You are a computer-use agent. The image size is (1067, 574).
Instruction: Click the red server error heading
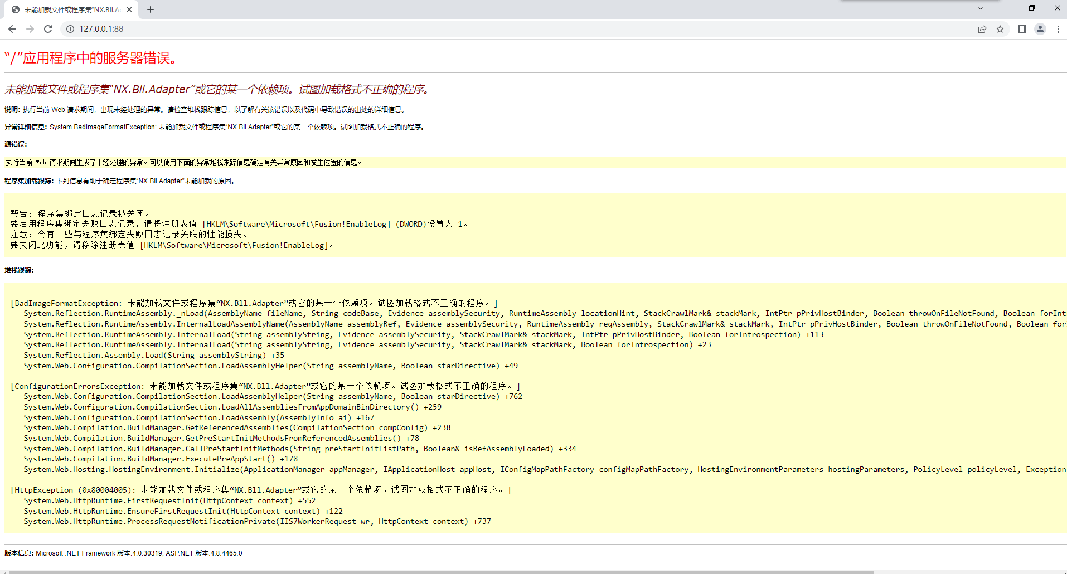pos(91,58)
